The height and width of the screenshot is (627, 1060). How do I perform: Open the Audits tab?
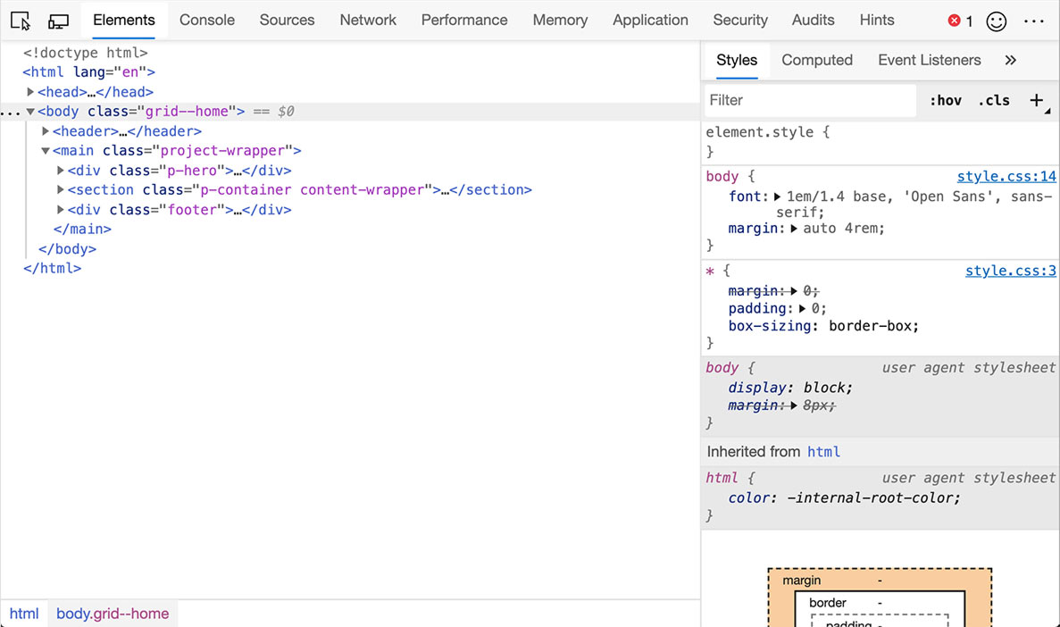pyautogui.click(x=814, y=21)
